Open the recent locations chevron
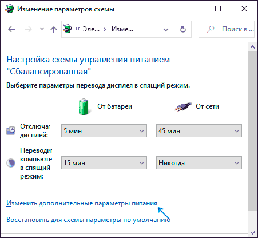258x238 pixels. coord(42,29)
